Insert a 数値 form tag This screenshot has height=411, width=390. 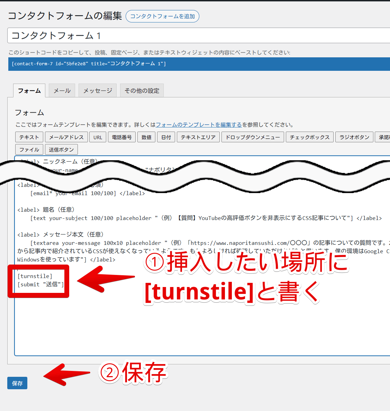(146, 137)
